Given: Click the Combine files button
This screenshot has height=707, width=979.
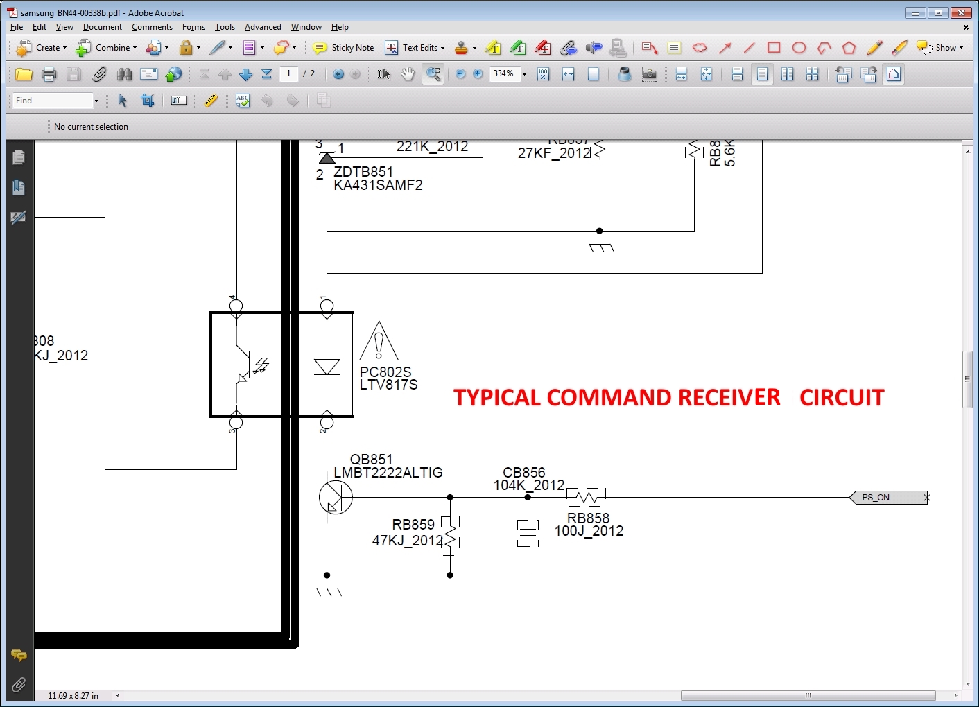Looking at the screenshot, I should (106, 48).
